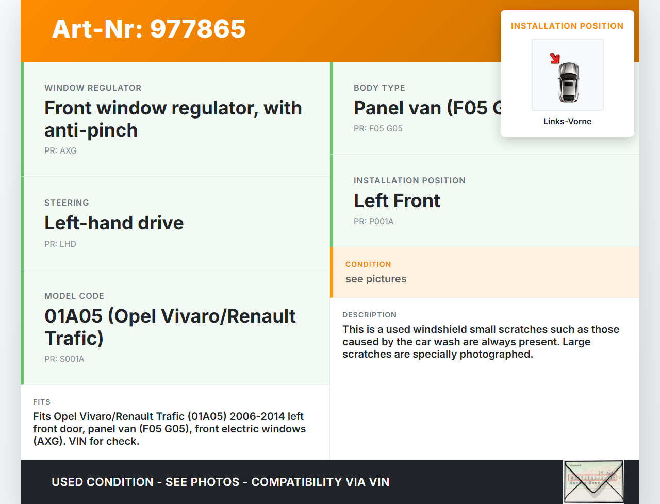Click the PR: S001A code
Image resolution: width=660 pixels, height=504 pixels.
coord(64,359)
